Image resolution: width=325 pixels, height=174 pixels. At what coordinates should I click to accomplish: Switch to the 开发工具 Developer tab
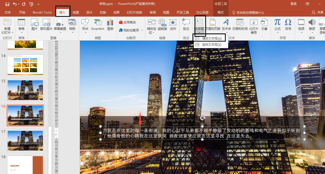tap(183, 13)
